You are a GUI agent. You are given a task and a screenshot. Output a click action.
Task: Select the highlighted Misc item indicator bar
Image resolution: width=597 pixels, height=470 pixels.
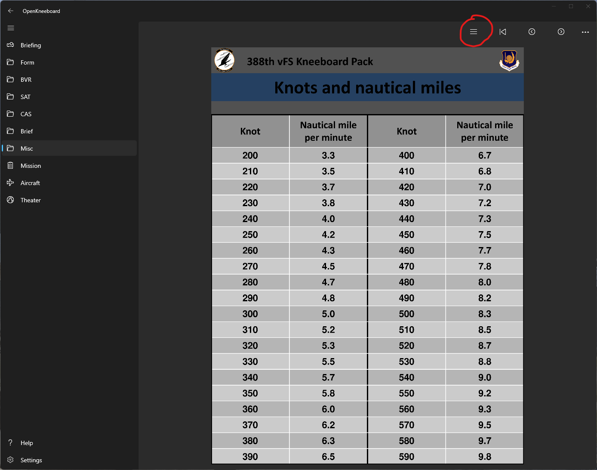[3, 148]
